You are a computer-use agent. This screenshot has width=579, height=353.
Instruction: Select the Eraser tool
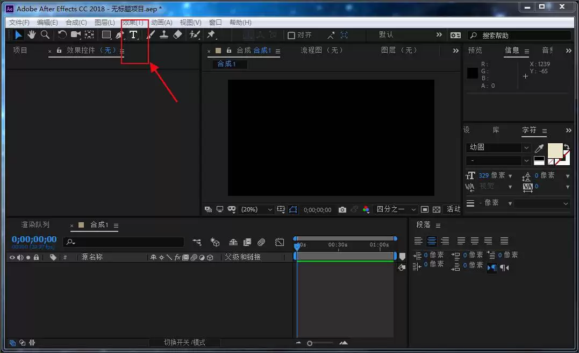177,35
